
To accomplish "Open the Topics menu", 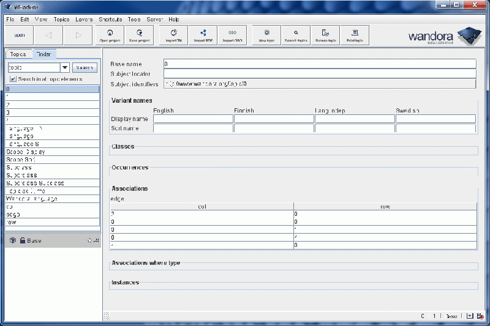I will (61, 20).
